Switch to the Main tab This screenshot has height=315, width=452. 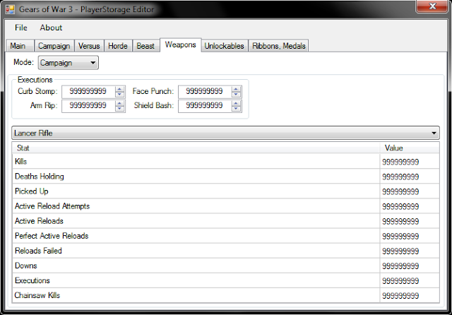click(x=20, y=46)
